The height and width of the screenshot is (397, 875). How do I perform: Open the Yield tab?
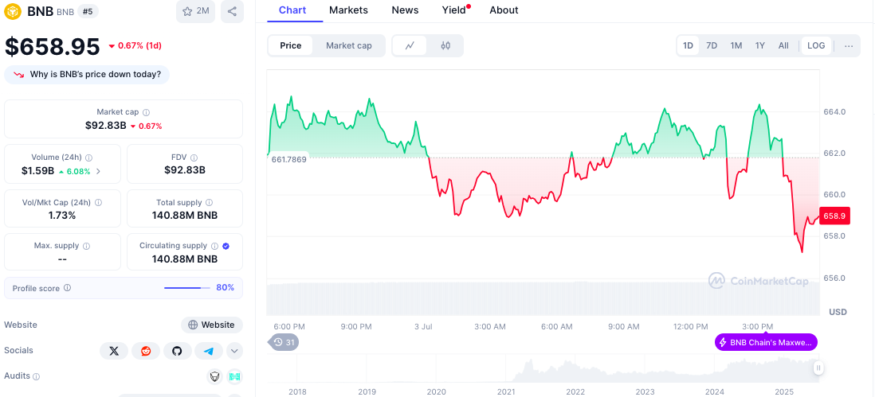point(454,10)
